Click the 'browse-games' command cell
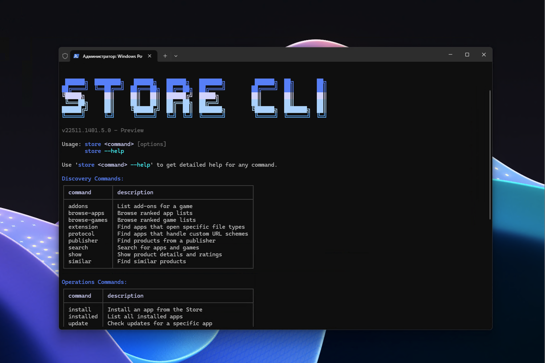This screenshot has height=363, width=545. coord(88,220)
